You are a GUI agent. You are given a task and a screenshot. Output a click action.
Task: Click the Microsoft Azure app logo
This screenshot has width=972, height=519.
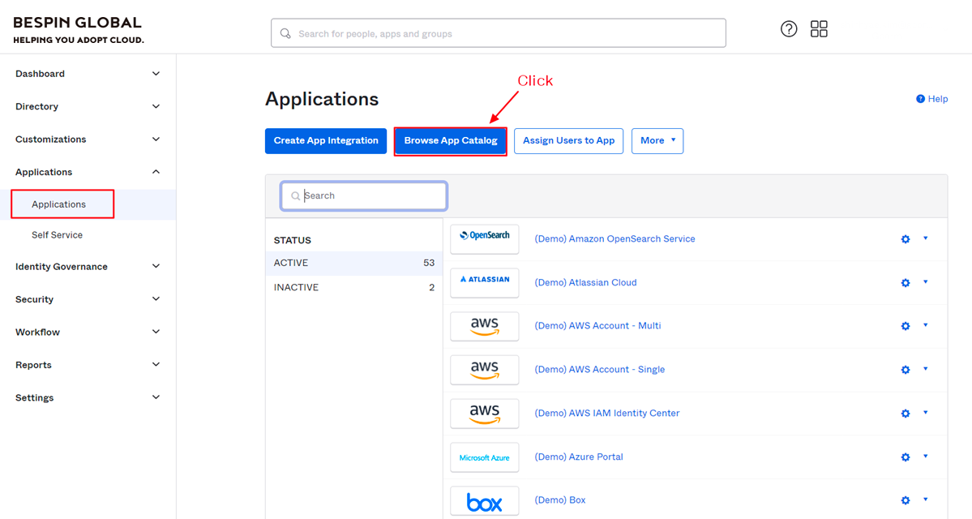point(485,457)
